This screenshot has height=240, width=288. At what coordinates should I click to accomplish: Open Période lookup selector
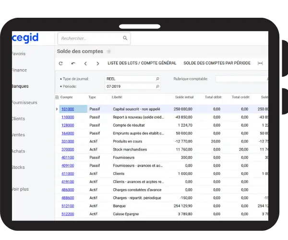pyautogui.click(x=157, y=87)
